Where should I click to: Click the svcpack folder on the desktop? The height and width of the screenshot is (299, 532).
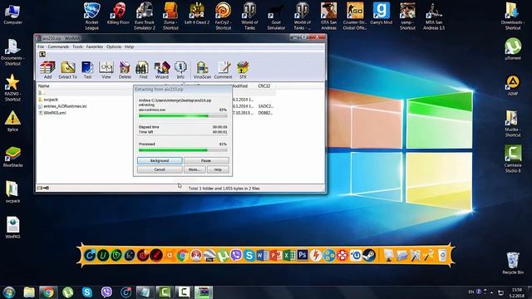(13, 192)
